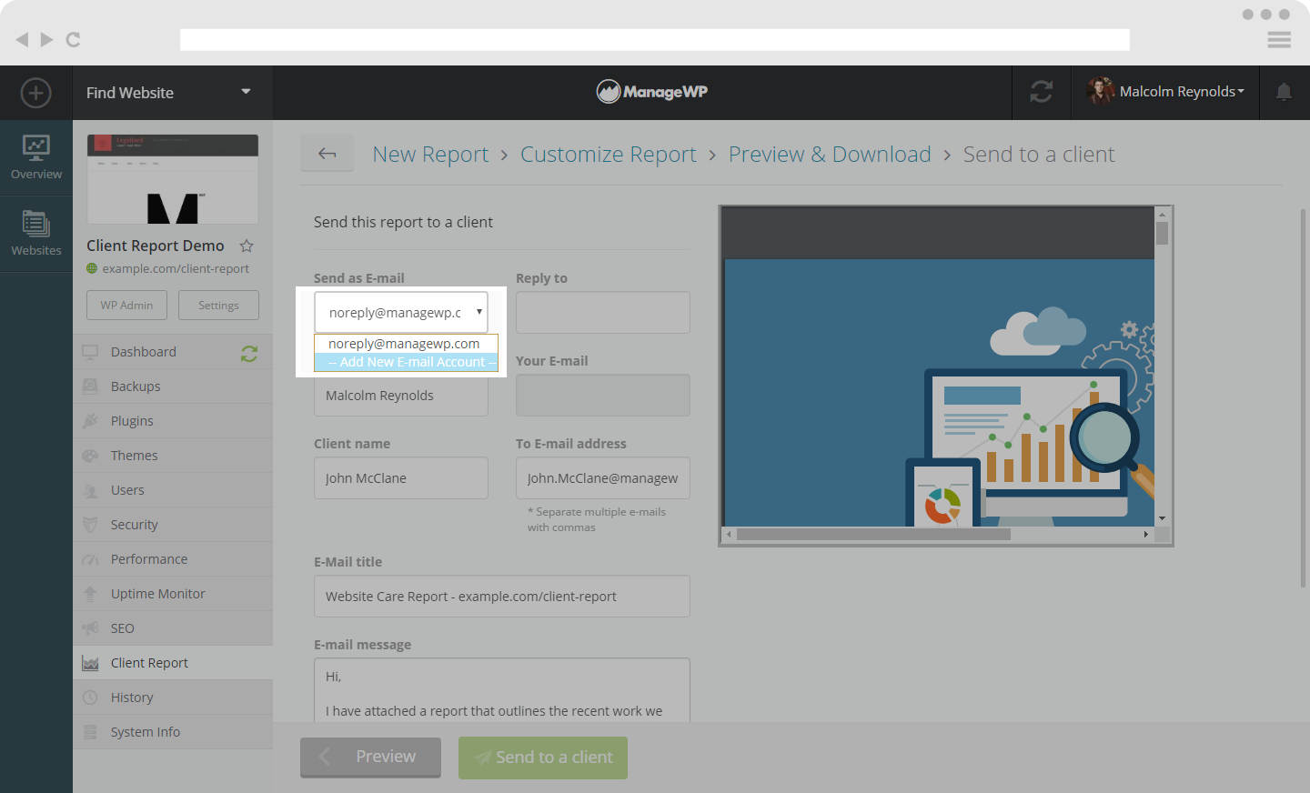Click the Performance gauge icon
Image resolution: width=1310 pixels, height=793 pixels.
click(90, 559)
